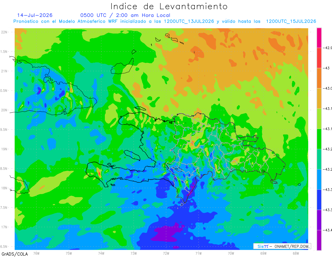The width and height of the screenshot is (332, 257).
Task: Click the '69W' longitude label
Action: tap(263, 253)
